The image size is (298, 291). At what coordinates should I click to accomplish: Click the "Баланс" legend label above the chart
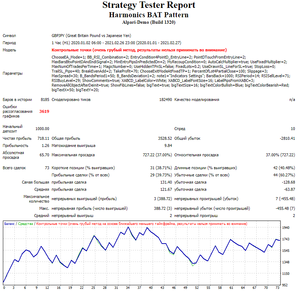click(10, 223)
